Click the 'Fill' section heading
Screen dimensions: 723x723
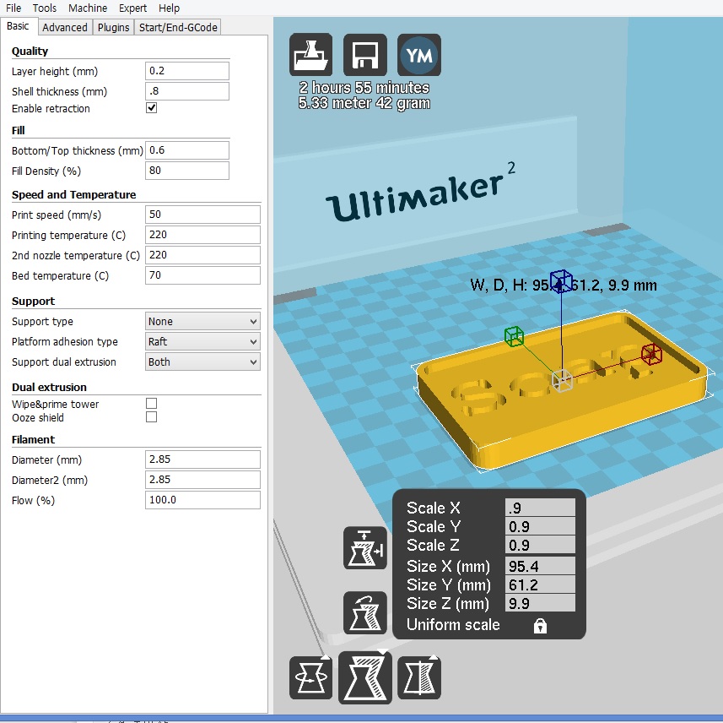click(x=19, y=131)
